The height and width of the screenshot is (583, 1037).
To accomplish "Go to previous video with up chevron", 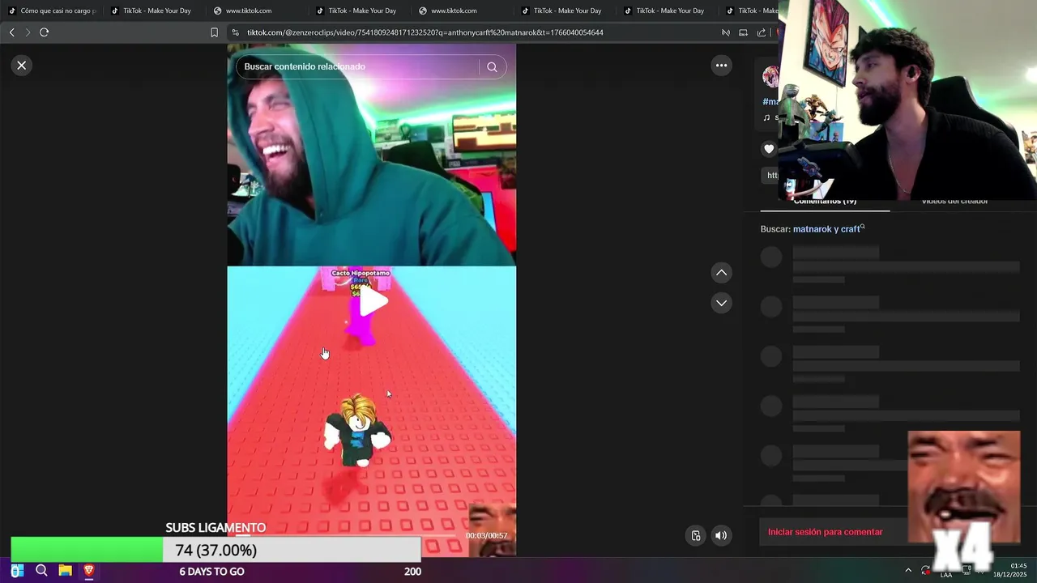I will click(x=721, y=273).
